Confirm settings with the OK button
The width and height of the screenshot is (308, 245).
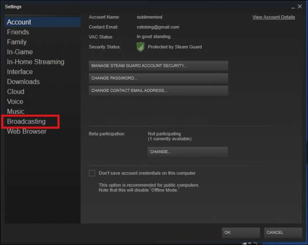tap(241, 232)
